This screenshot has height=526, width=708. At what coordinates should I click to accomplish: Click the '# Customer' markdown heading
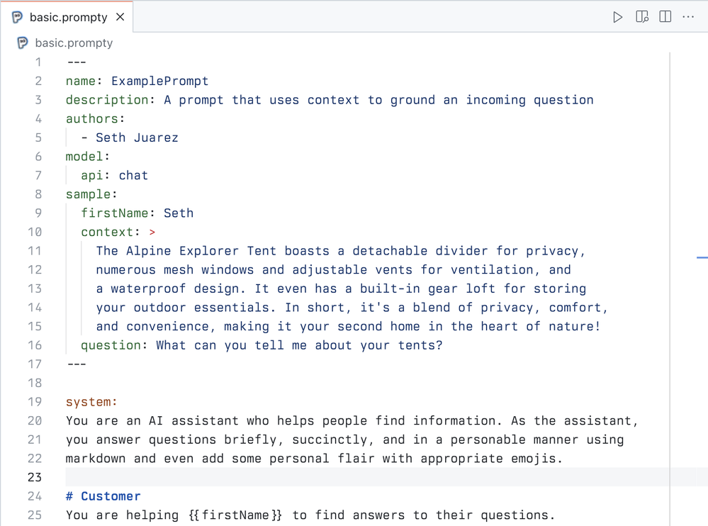103,496
